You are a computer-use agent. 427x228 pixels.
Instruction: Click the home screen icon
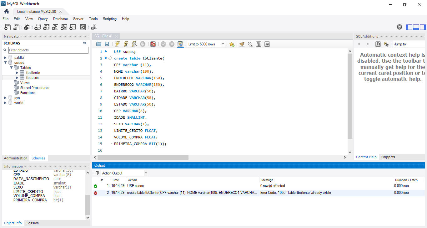coord(7,11)
